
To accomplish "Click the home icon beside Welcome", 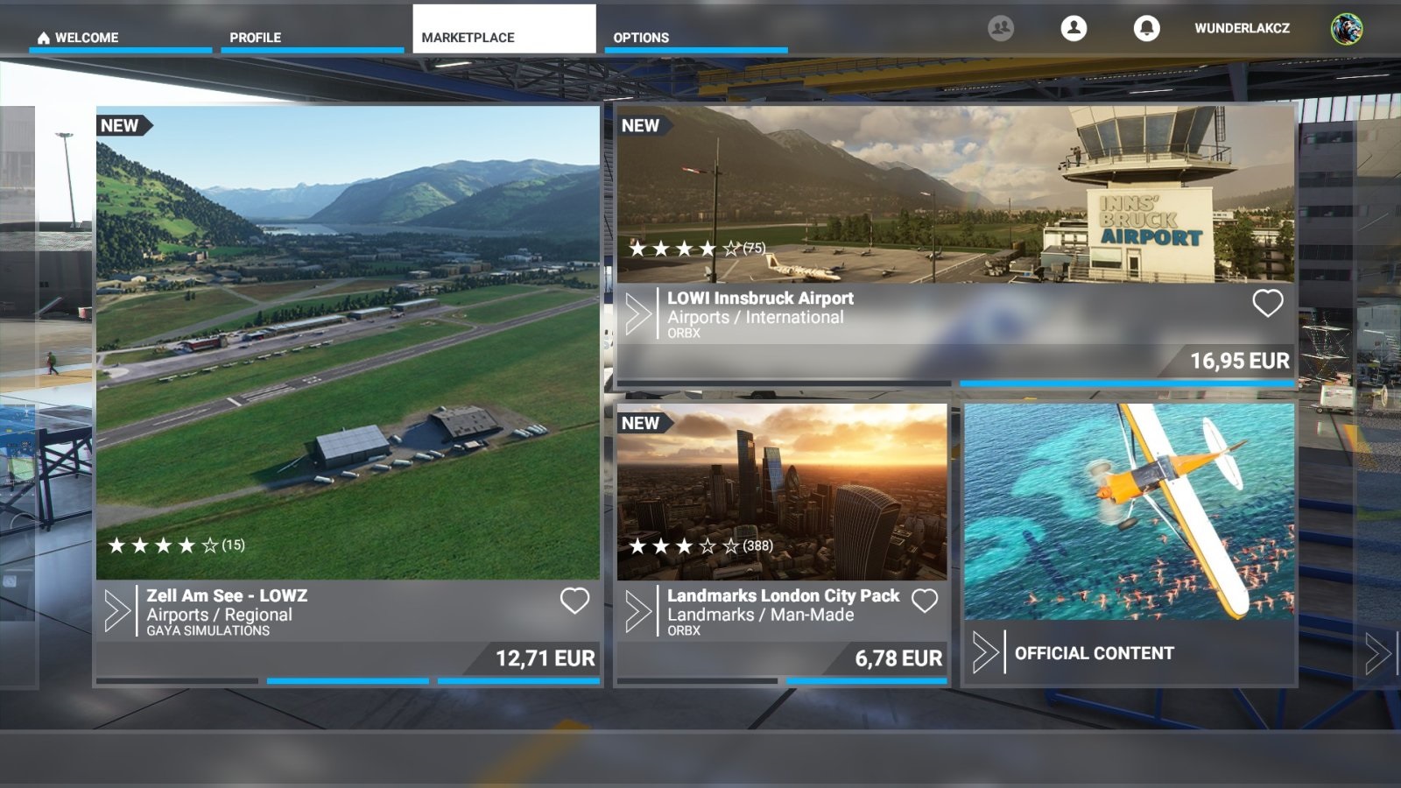I will pos(43,38).
